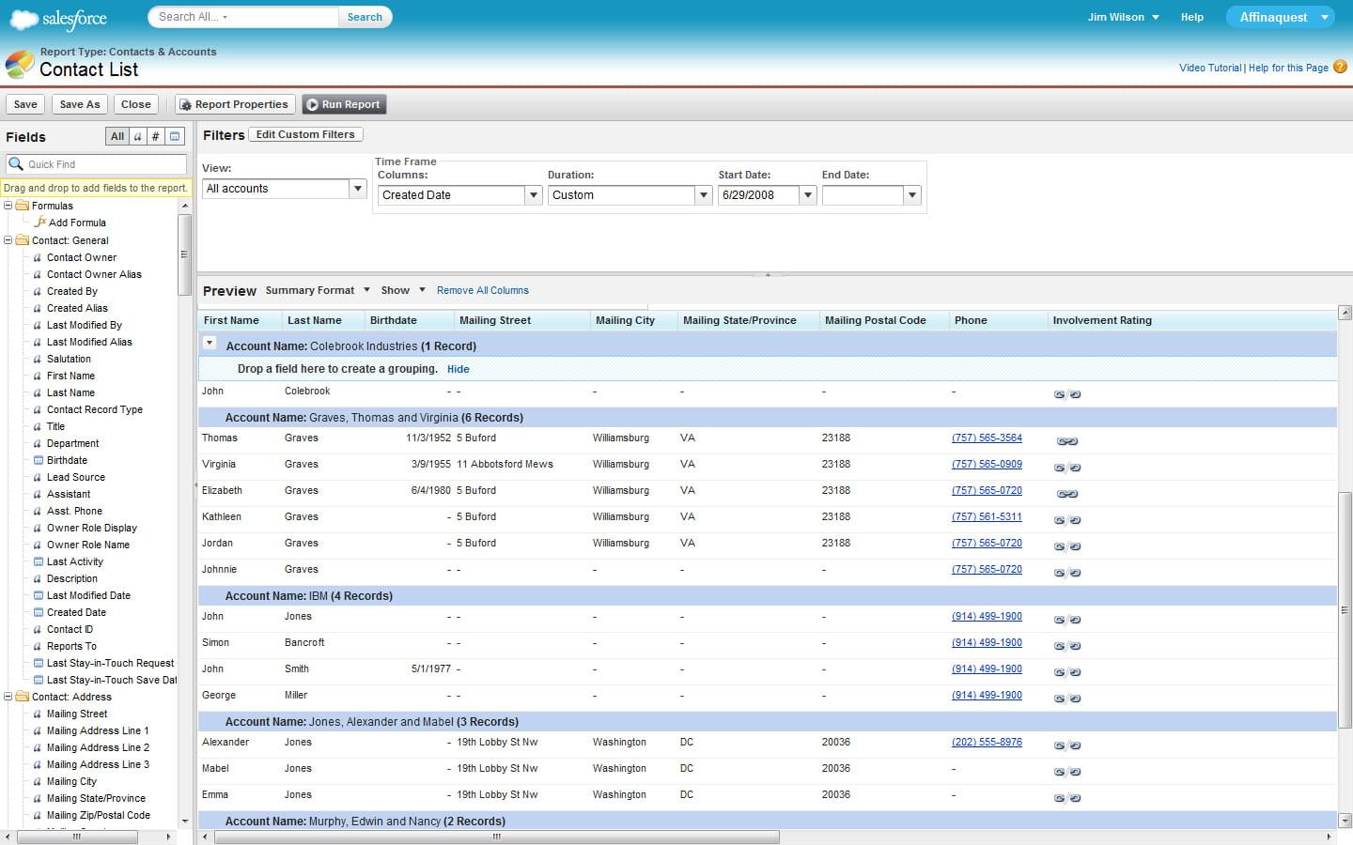This screenshot has width=1353, height=845.
Task: Click the date icon beside Created Date field
Action: click(x=39, y=612)
